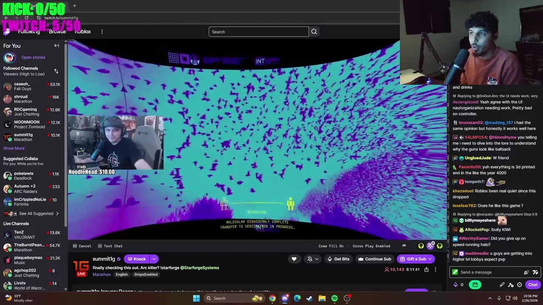This screenshot has width=543, height=305.
Task: Open shroud channel in followed list
Action: (32, 99)
